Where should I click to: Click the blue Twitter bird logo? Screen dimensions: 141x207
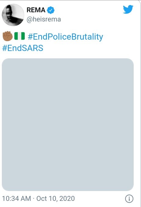(x=128, y=9)
